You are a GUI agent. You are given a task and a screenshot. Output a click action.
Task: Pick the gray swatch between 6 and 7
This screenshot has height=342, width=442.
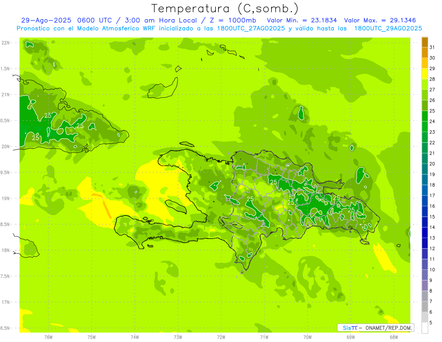tap(425, 307)
